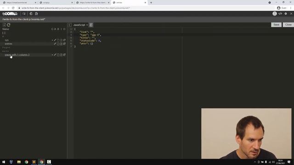Click the Boomla logo
Screen dimensions: 294x165
click(10, 14)
